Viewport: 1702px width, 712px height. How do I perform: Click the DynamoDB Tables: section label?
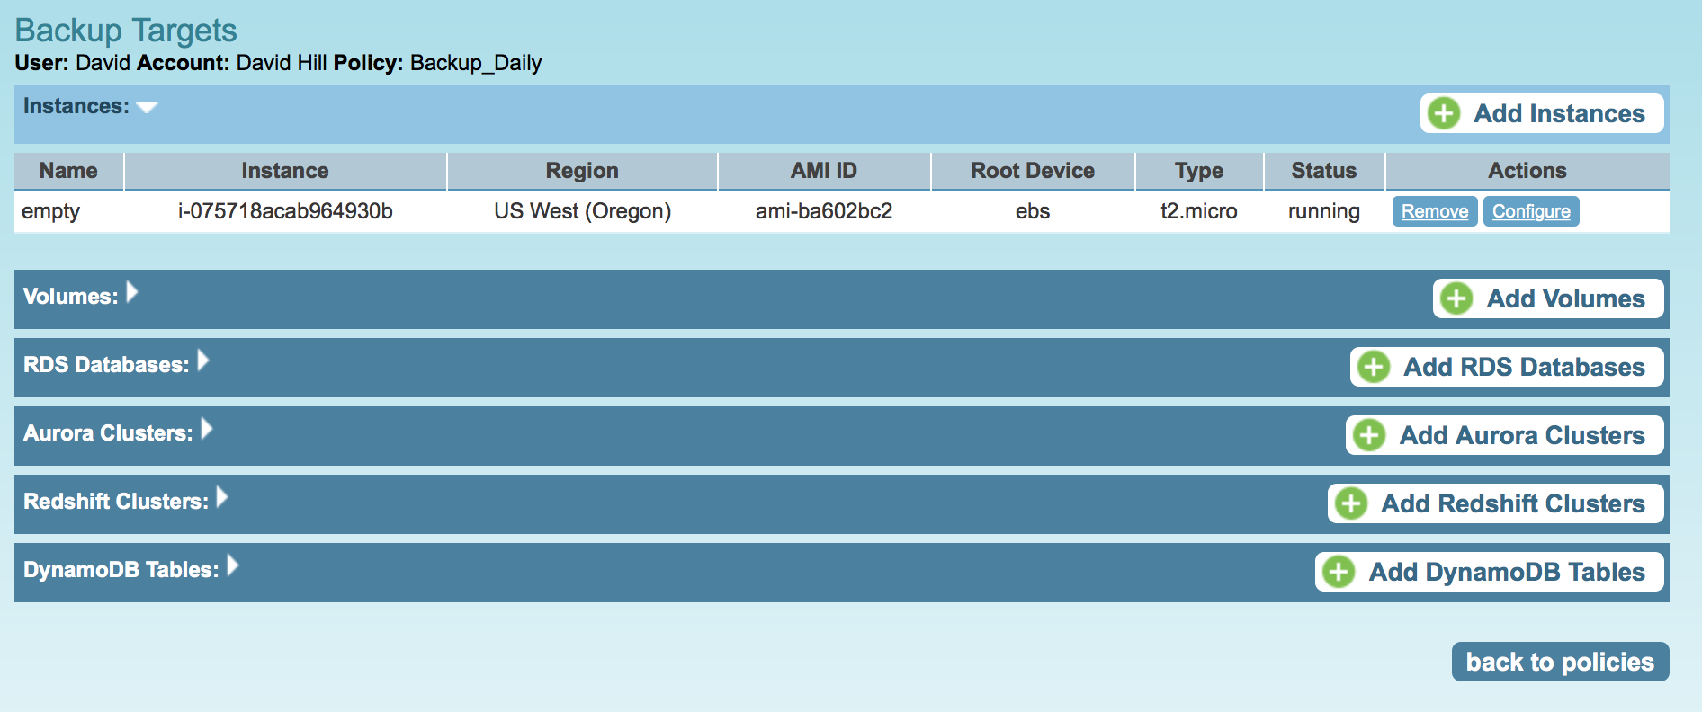tap(121, 570)
